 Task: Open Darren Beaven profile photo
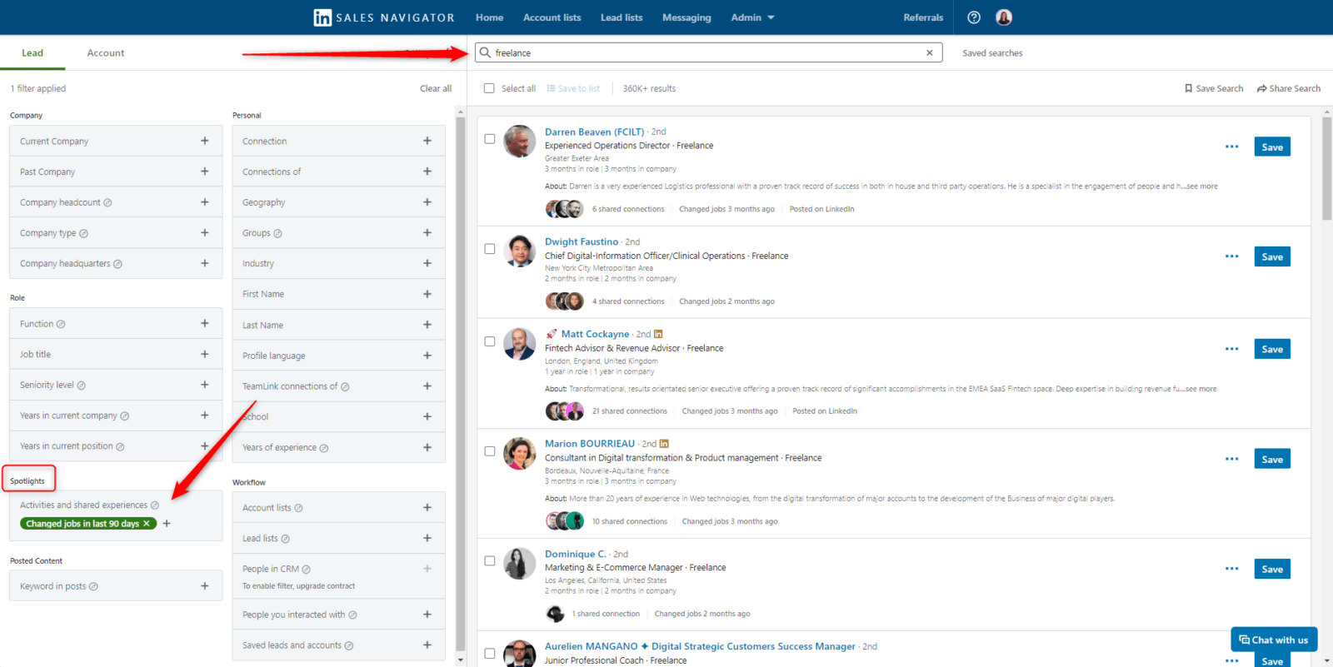point(520,142)
